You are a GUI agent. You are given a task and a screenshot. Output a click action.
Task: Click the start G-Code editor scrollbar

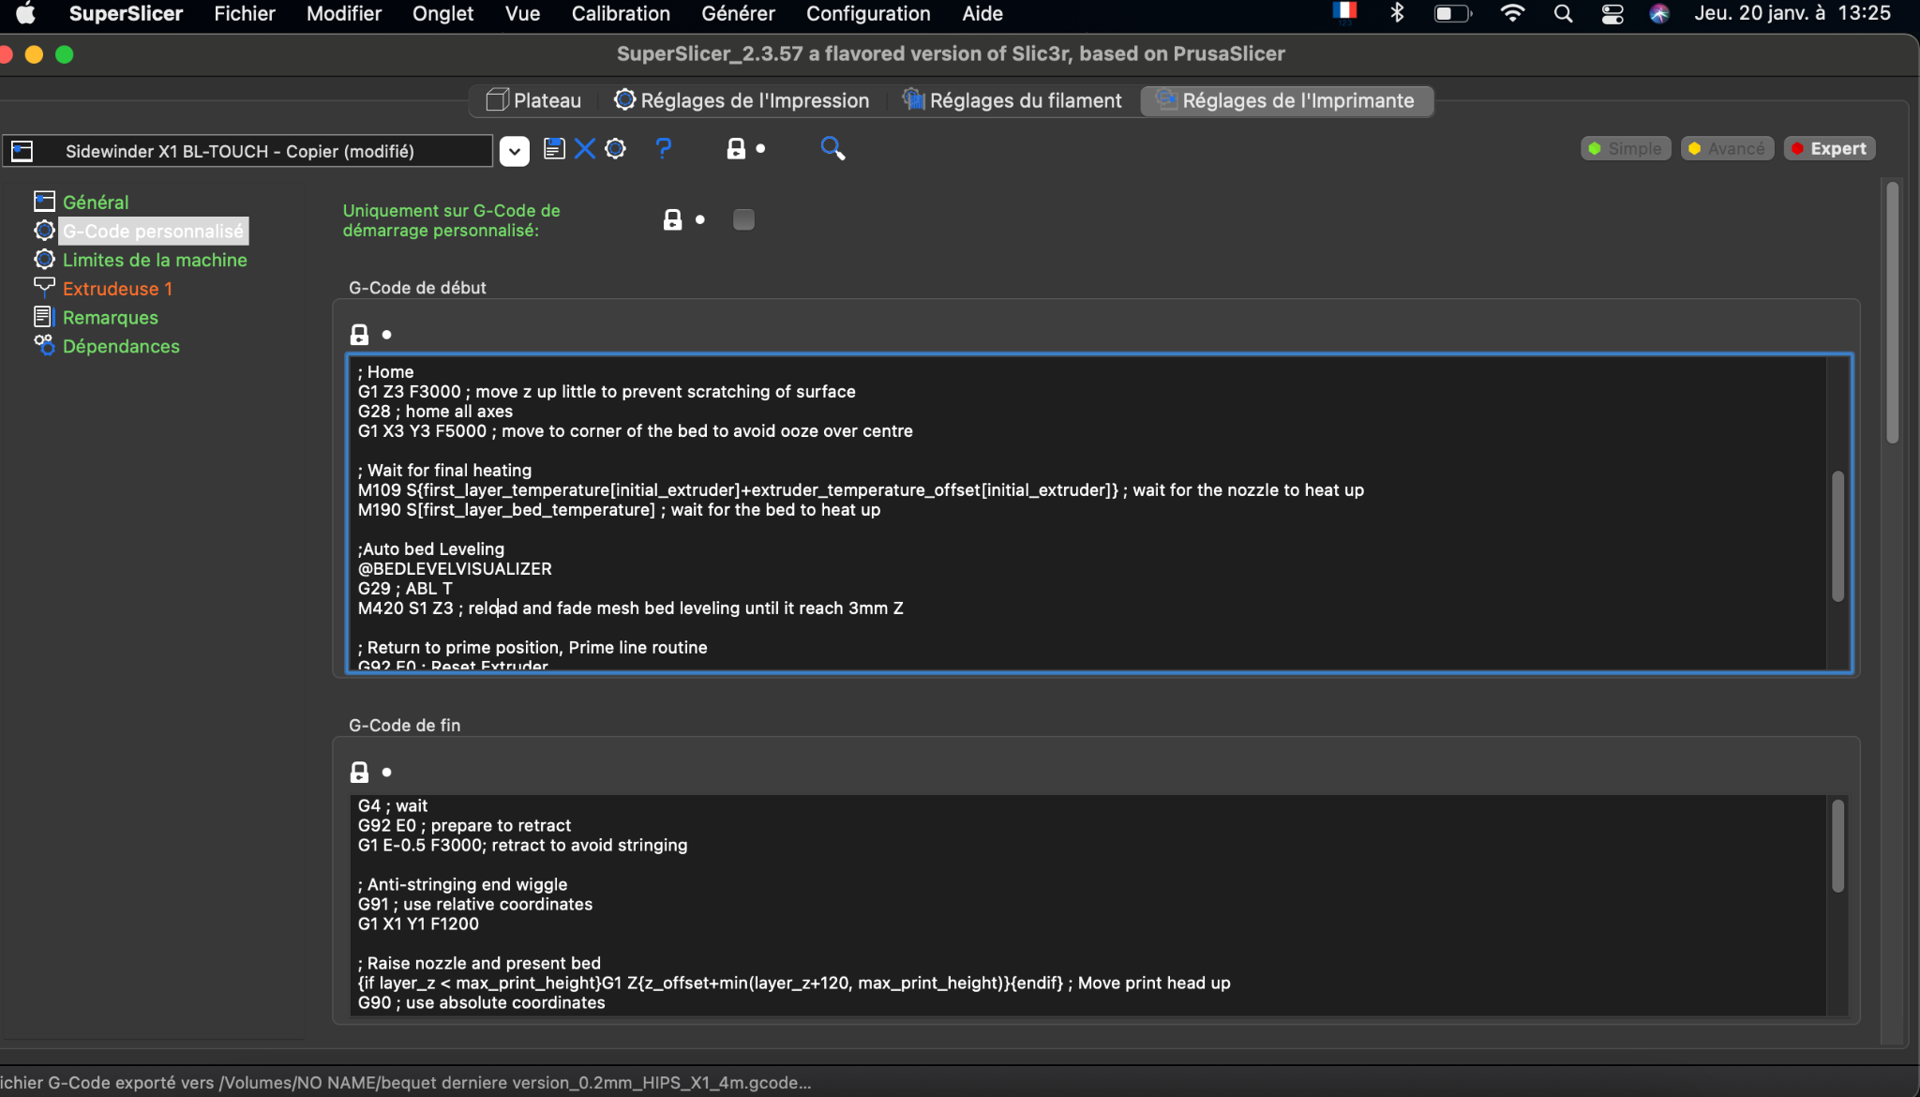[1837, 535]
